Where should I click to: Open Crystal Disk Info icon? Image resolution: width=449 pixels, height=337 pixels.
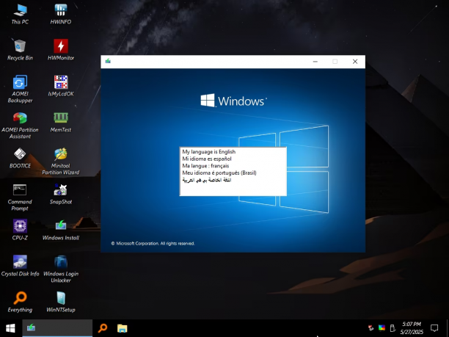[20, 266]
